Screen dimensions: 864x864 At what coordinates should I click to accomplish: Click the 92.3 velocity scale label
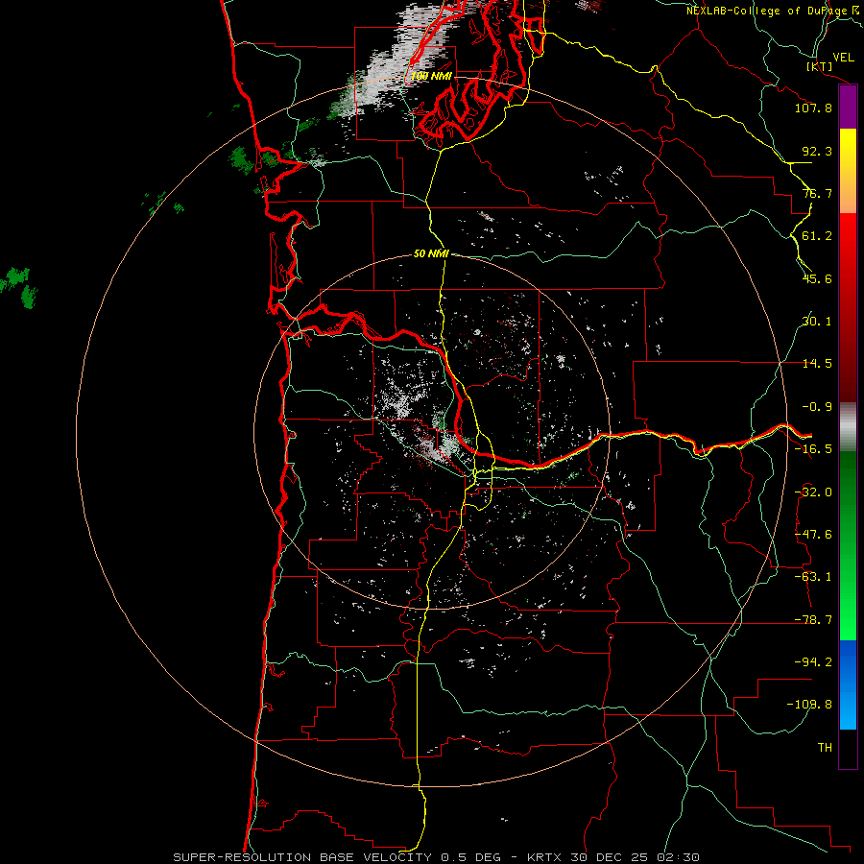coord(817,151)
